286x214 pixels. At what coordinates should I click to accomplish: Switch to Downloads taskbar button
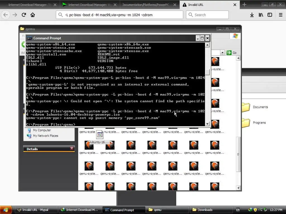click(211, 210)
